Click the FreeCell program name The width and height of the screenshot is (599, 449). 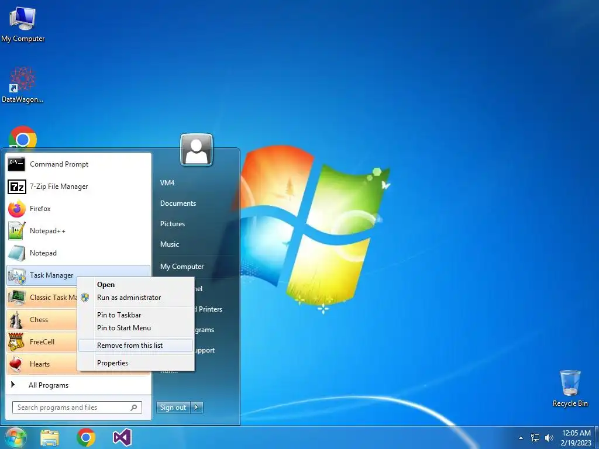(42, 341)
